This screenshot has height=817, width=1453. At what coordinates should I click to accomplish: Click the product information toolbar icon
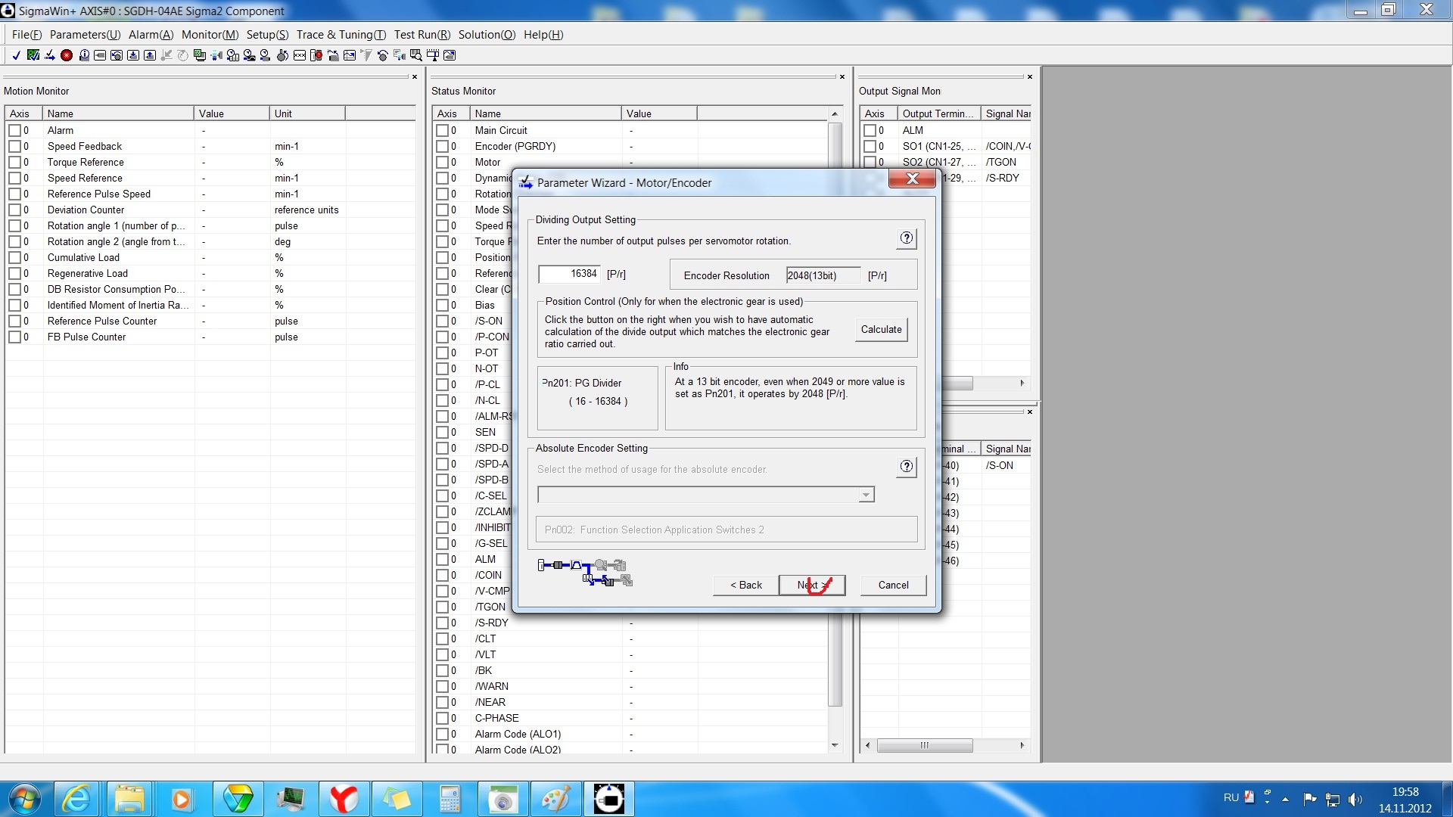pyautogui.click(x=84, y=55)
